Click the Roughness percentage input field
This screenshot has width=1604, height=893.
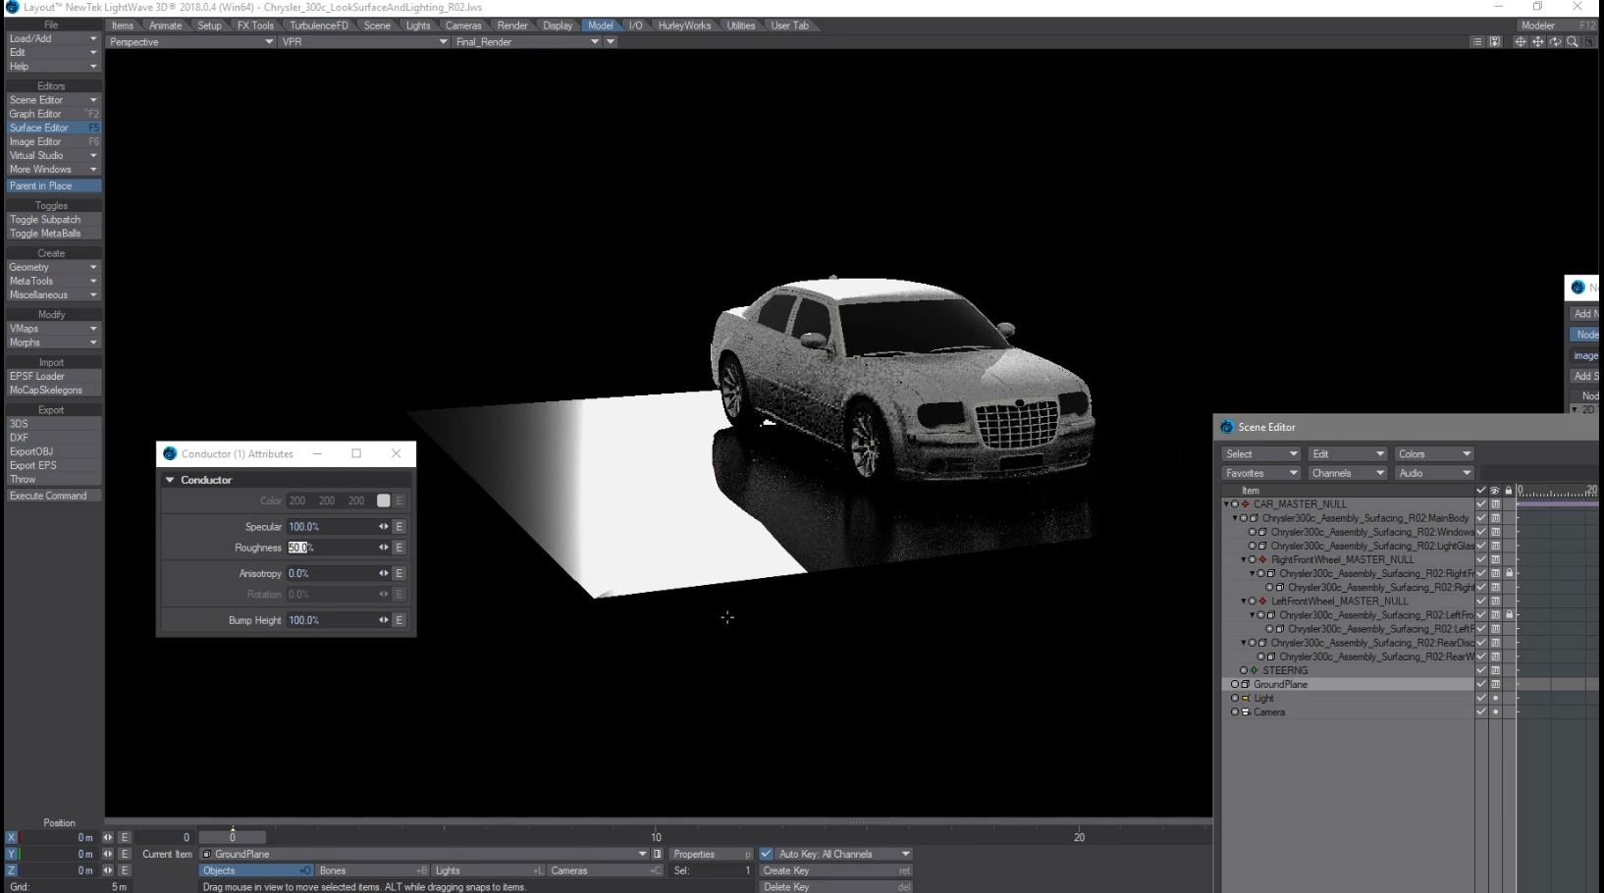click(329, 548)
